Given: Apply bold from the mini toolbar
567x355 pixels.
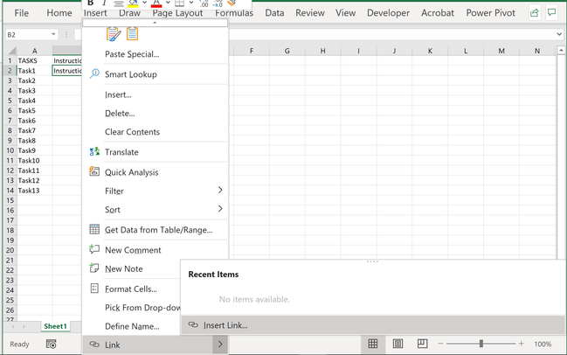Looking at the screenshot, I should [x=90, y=3].
